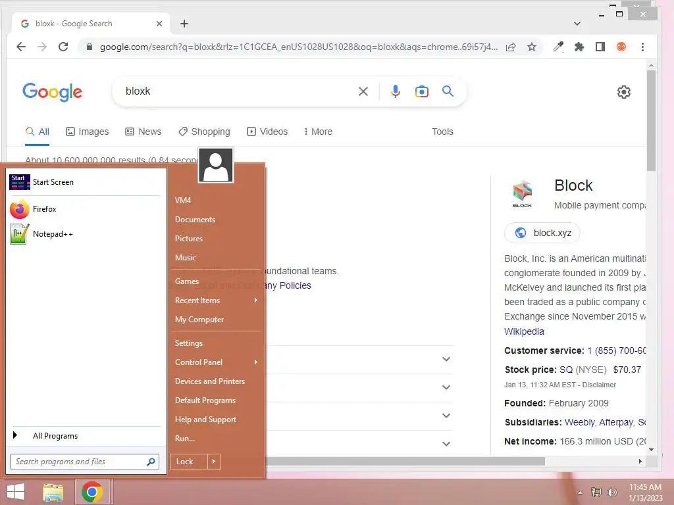This screenshot has width=674, height=505.
Task: Click the Windows Start button
Action: [x=16, y=492]
